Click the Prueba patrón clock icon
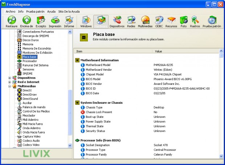225x165 pixels. [212, 20]
